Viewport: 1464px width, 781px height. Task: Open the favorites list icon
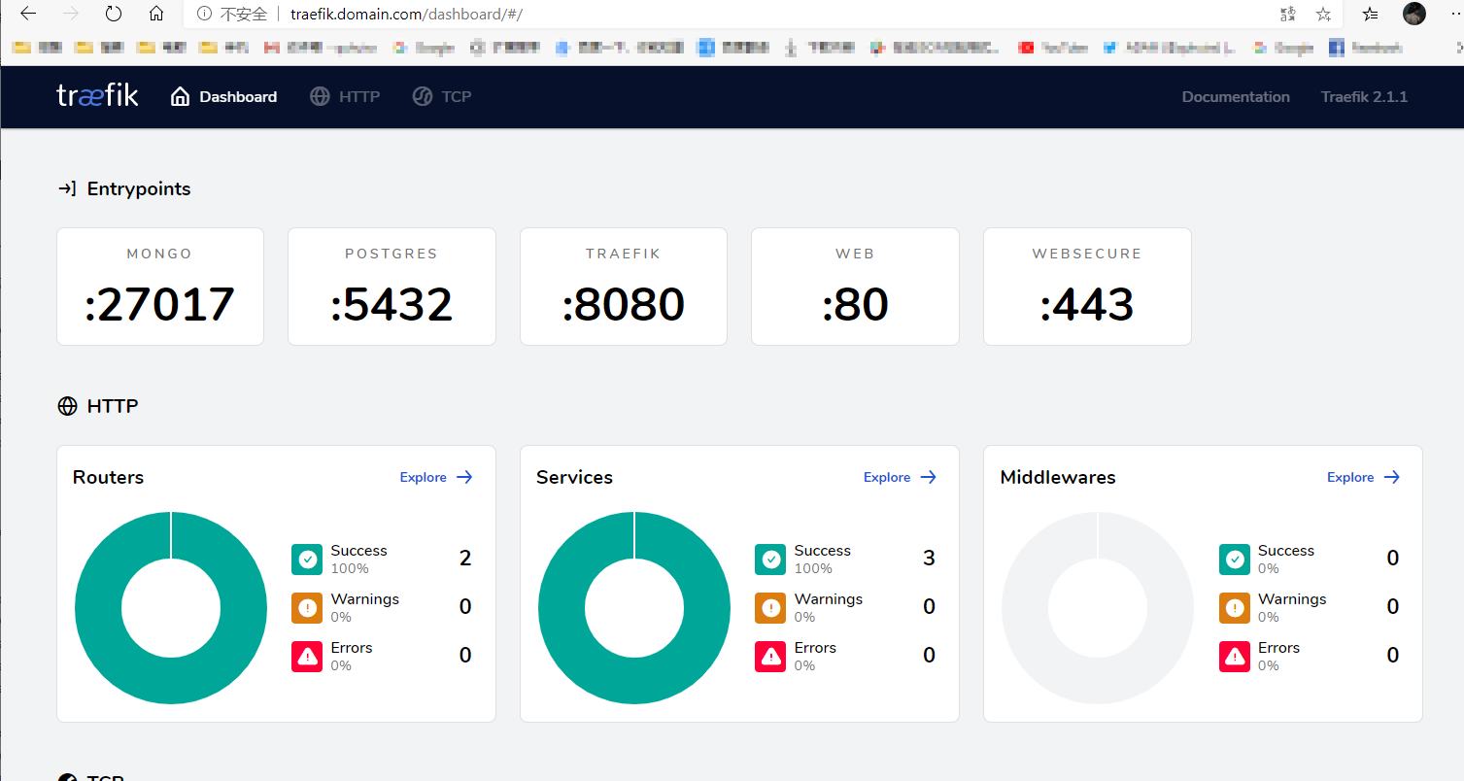1370,14
